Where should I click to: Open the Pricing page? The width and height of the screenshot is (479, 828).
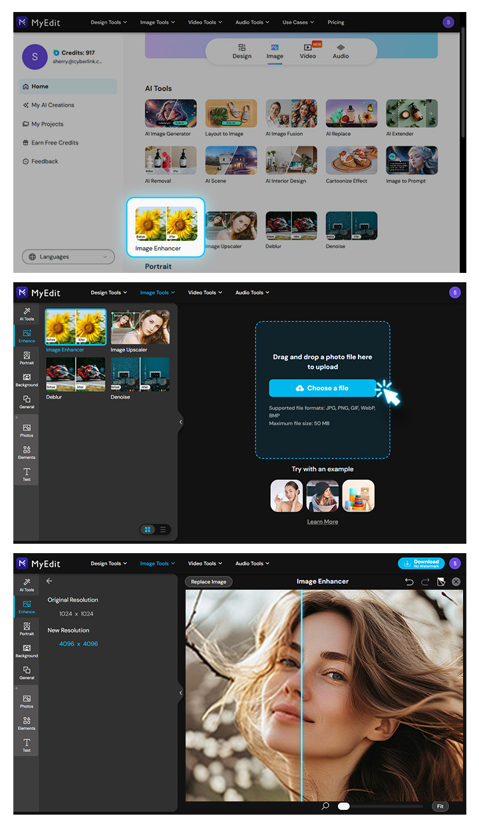pyautogui.click(x=336, y=22)
